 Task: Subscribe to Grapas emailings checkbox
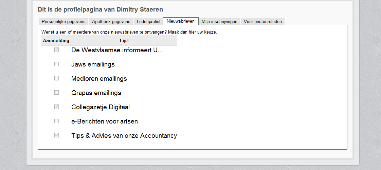[x=56, y=93]
